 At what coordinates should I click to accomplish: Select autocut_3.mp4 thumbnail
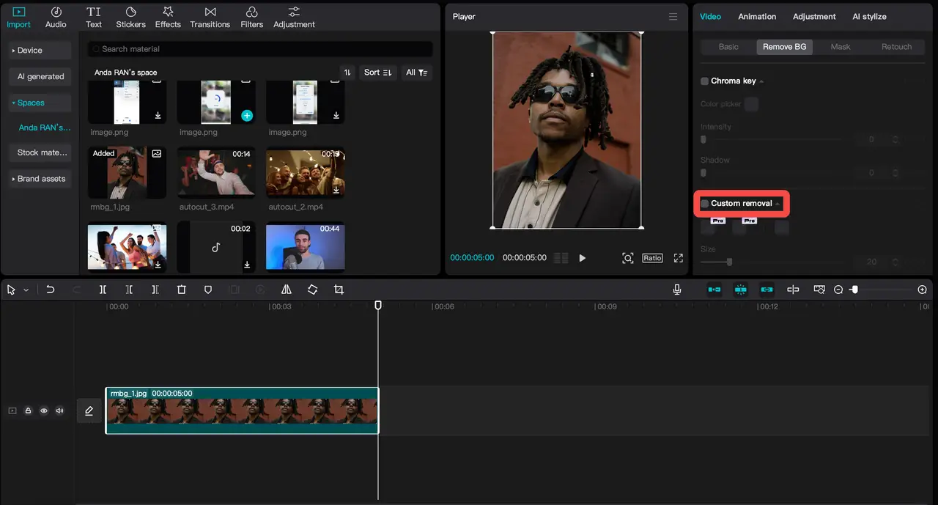click(x=216, y=173)
